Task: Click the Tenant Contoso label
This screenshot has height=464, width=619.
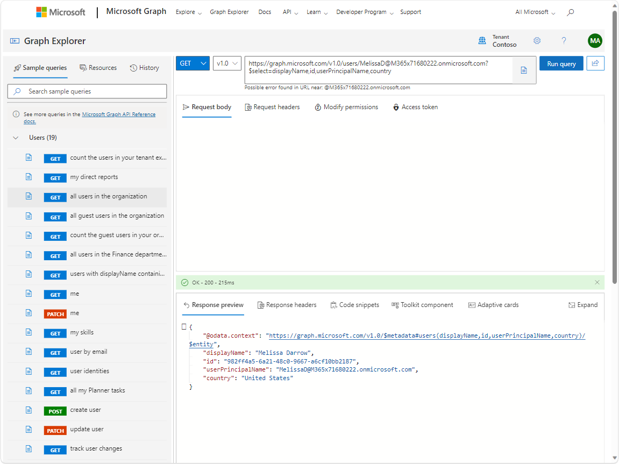Action: tap(504, 41)
